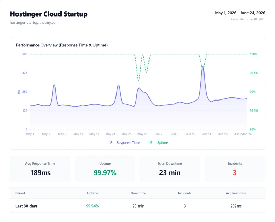Click the 99.97% uptime value
This screenshot has width=275, height=222.
tap(105, 173)
